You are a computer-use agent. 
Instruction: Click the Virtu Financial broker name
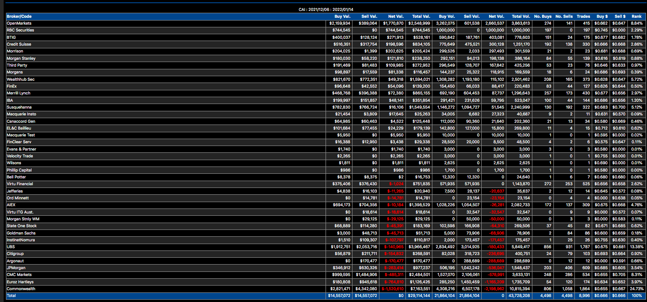point(20,184)
